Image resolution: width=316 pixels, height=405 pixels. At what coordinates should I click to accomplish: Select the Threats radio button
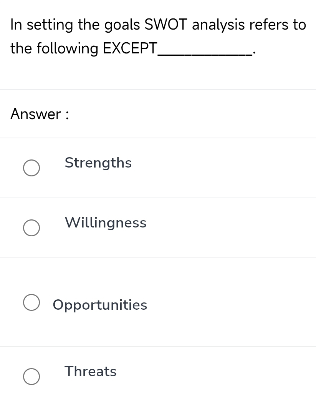[31, 377]
